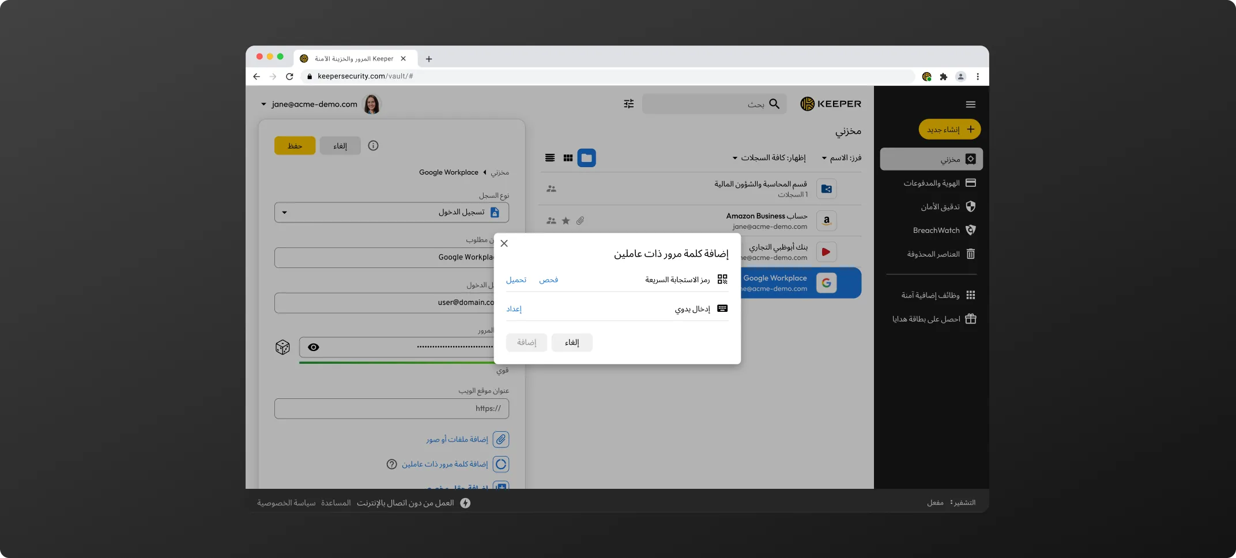This screenshot has width=1236, height=558.
Task: Open jane@acme-demo.com account dropdown
Action: pyautogui.click(x=309, y=104)
